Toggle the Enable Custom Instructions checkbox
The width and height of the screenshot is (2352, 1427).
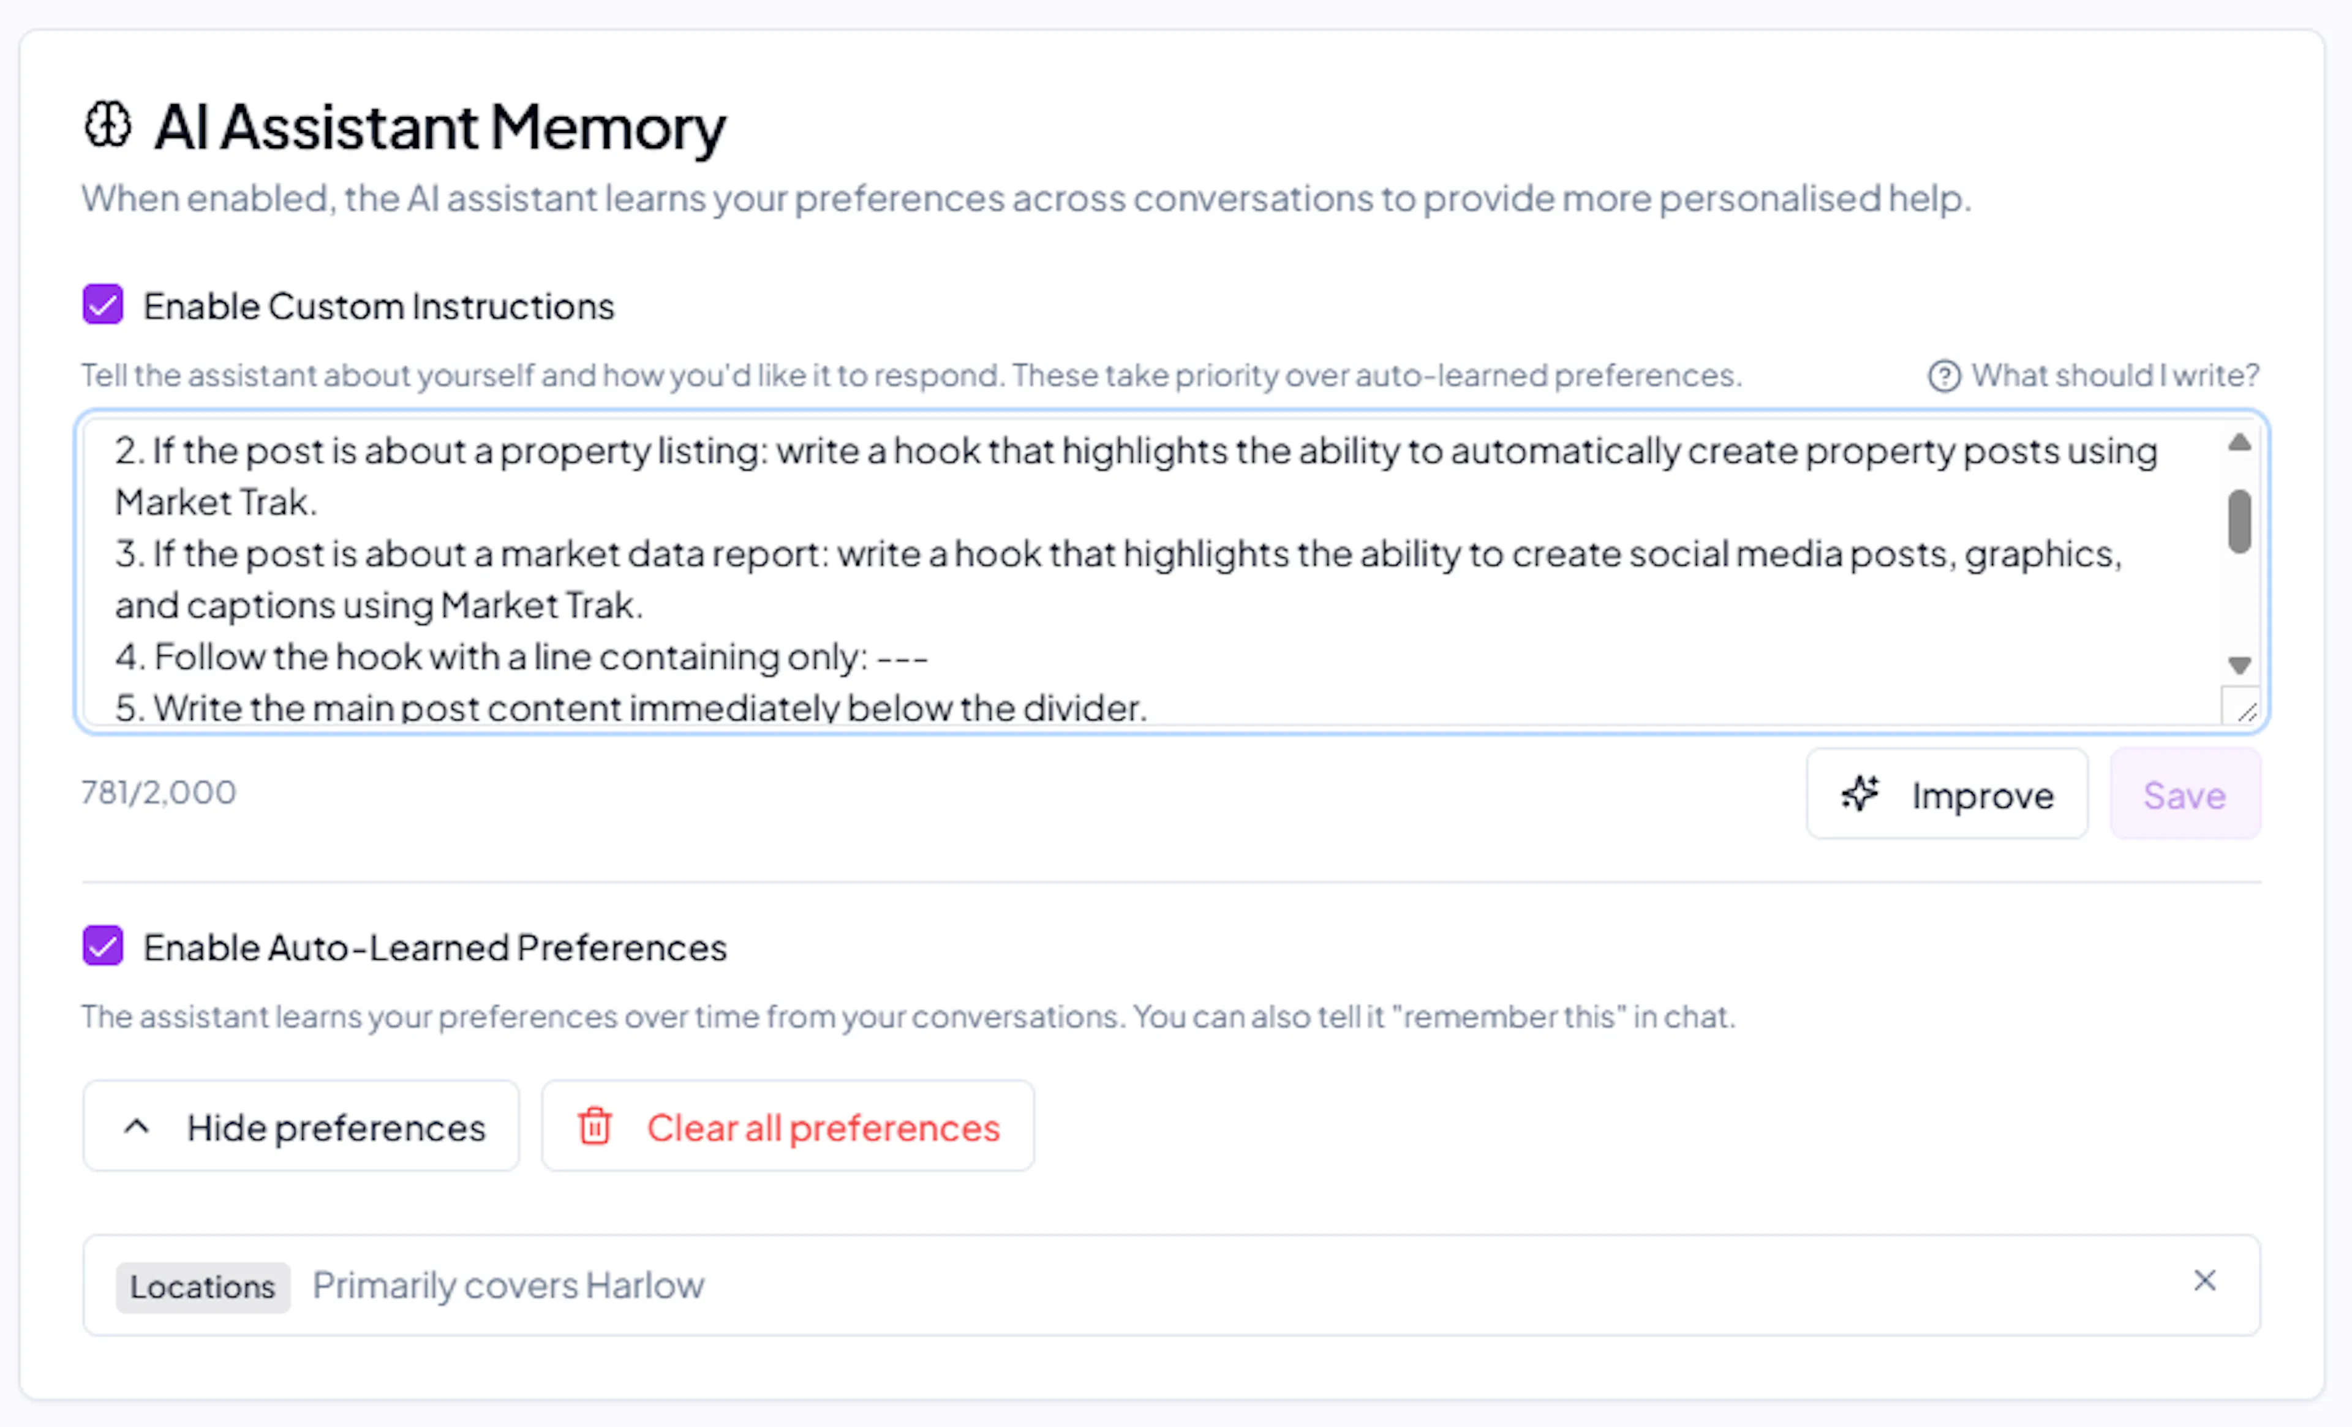click(103, 306)
